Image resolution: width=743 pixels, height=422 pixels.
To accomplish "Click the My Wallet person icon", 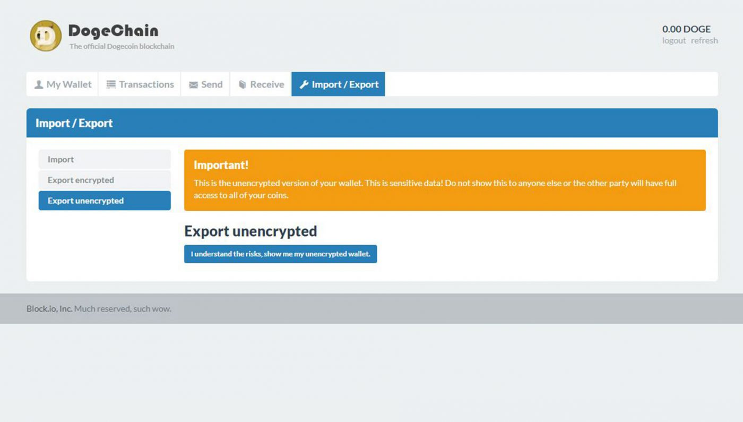I will (39, 84).
